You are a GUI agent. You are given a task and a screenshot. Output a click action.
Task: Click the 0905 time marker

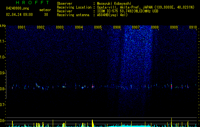pyautogui.click(x=98, y=27)
